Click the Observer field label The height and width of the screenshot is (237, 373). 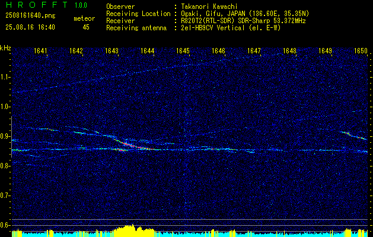pyautogui.click(x=120, y=7)
